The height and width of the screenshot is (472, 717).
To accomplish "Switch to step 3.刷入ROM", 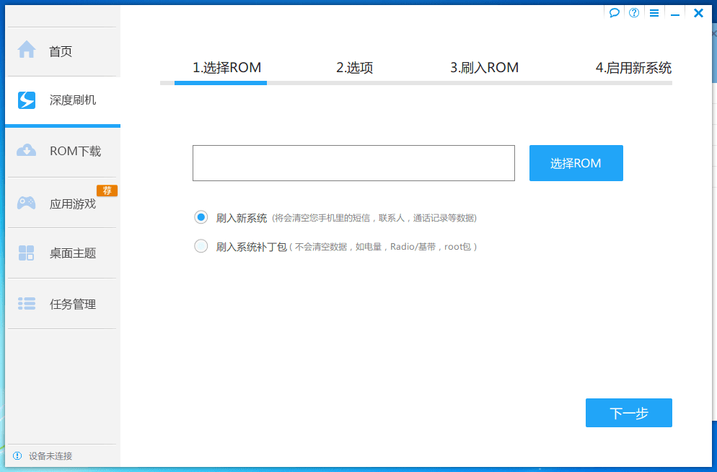I will click(x=484, y=68).
